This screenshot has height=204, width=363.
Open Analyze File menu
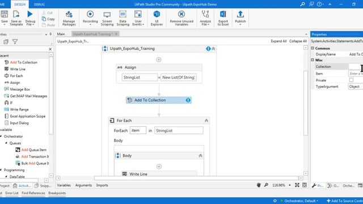coord(205,18)
